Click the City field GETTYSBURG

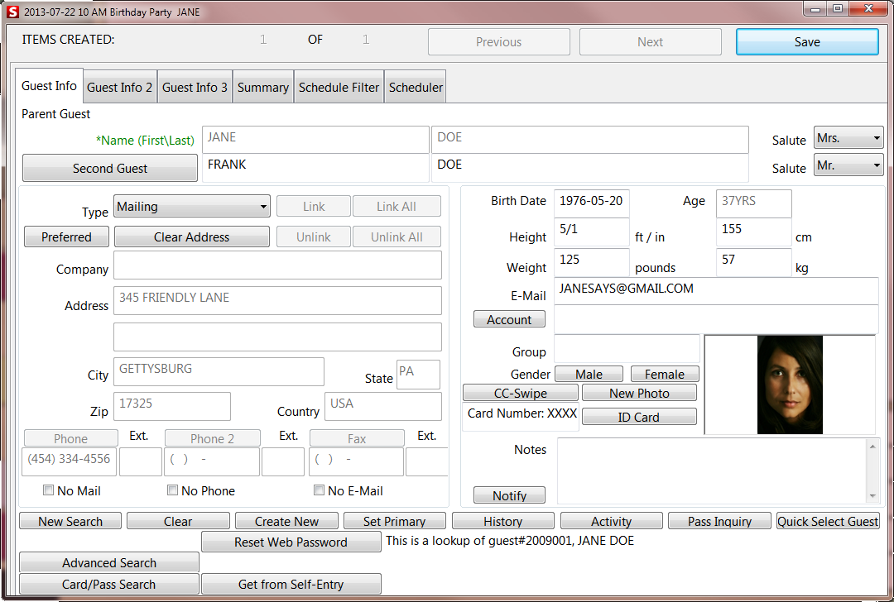pos(219,372)
